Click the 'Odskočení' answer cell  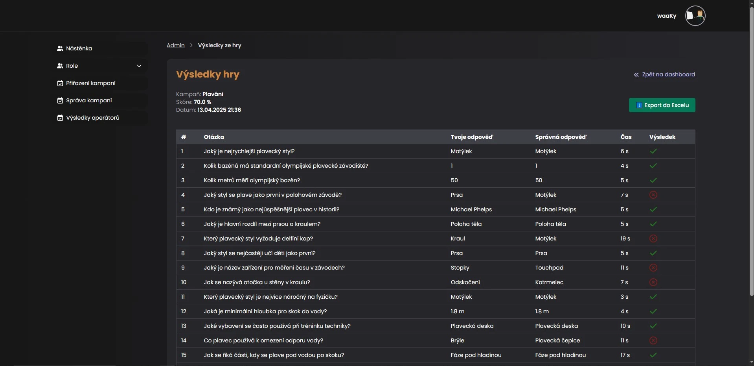point(465,282)
